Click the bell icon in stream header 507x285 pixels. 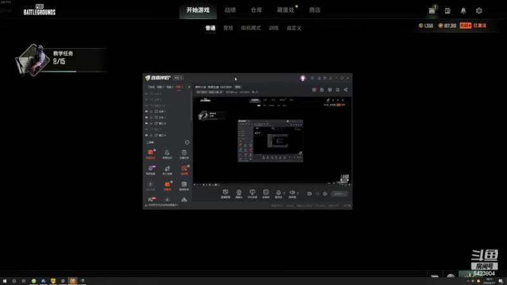(x=338, y=90)
